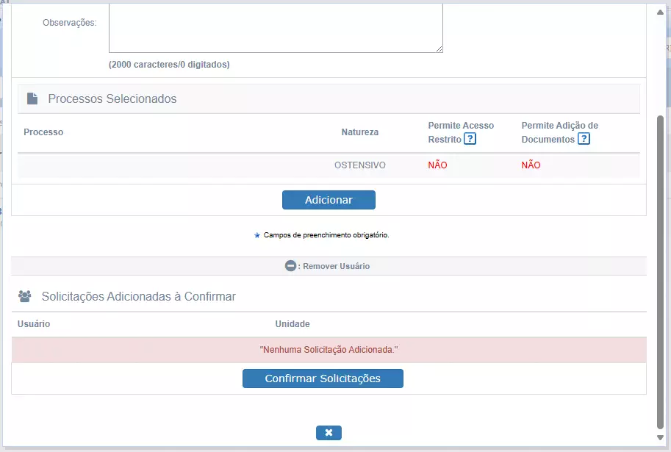
Task: Click help icon next to Permite Acesso Restrito
Action: click(470, 139)
